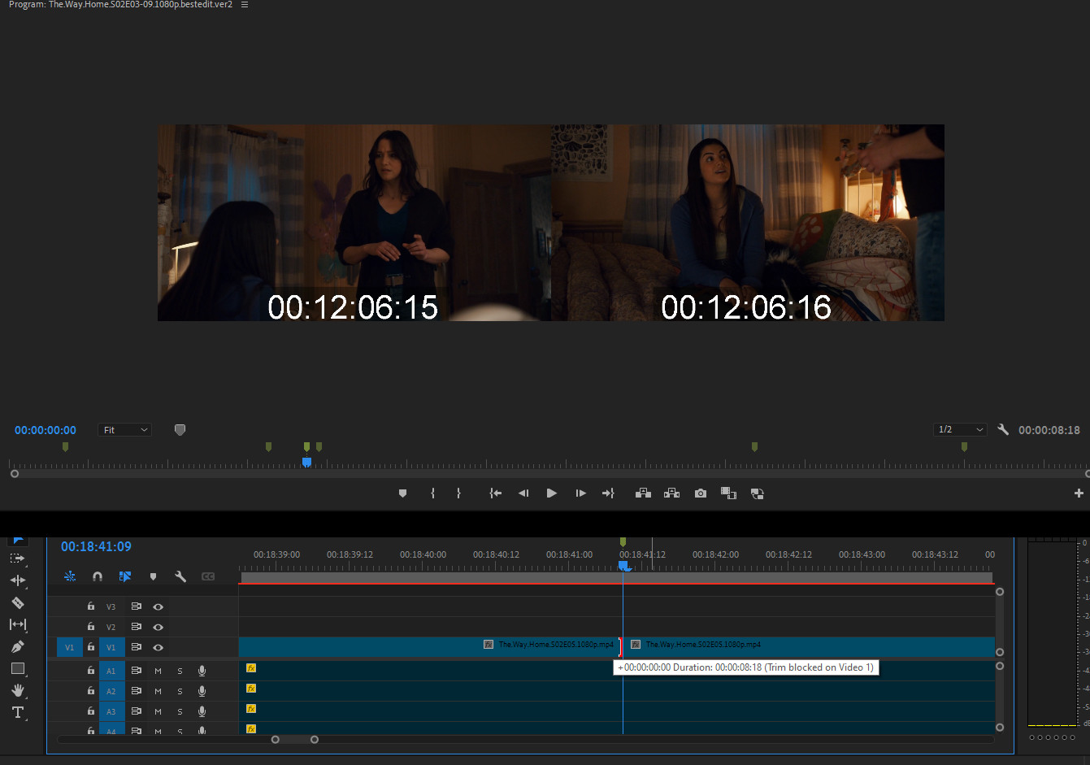Toggle lock on track V1
Viewport: 1090px width, 765px height.
(x=91, y=647)
